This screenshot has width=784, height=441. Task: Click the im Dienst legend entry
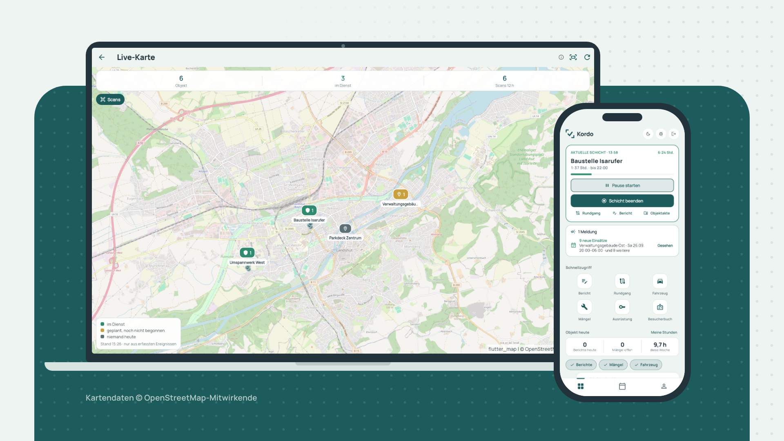[x=112, y=324]
